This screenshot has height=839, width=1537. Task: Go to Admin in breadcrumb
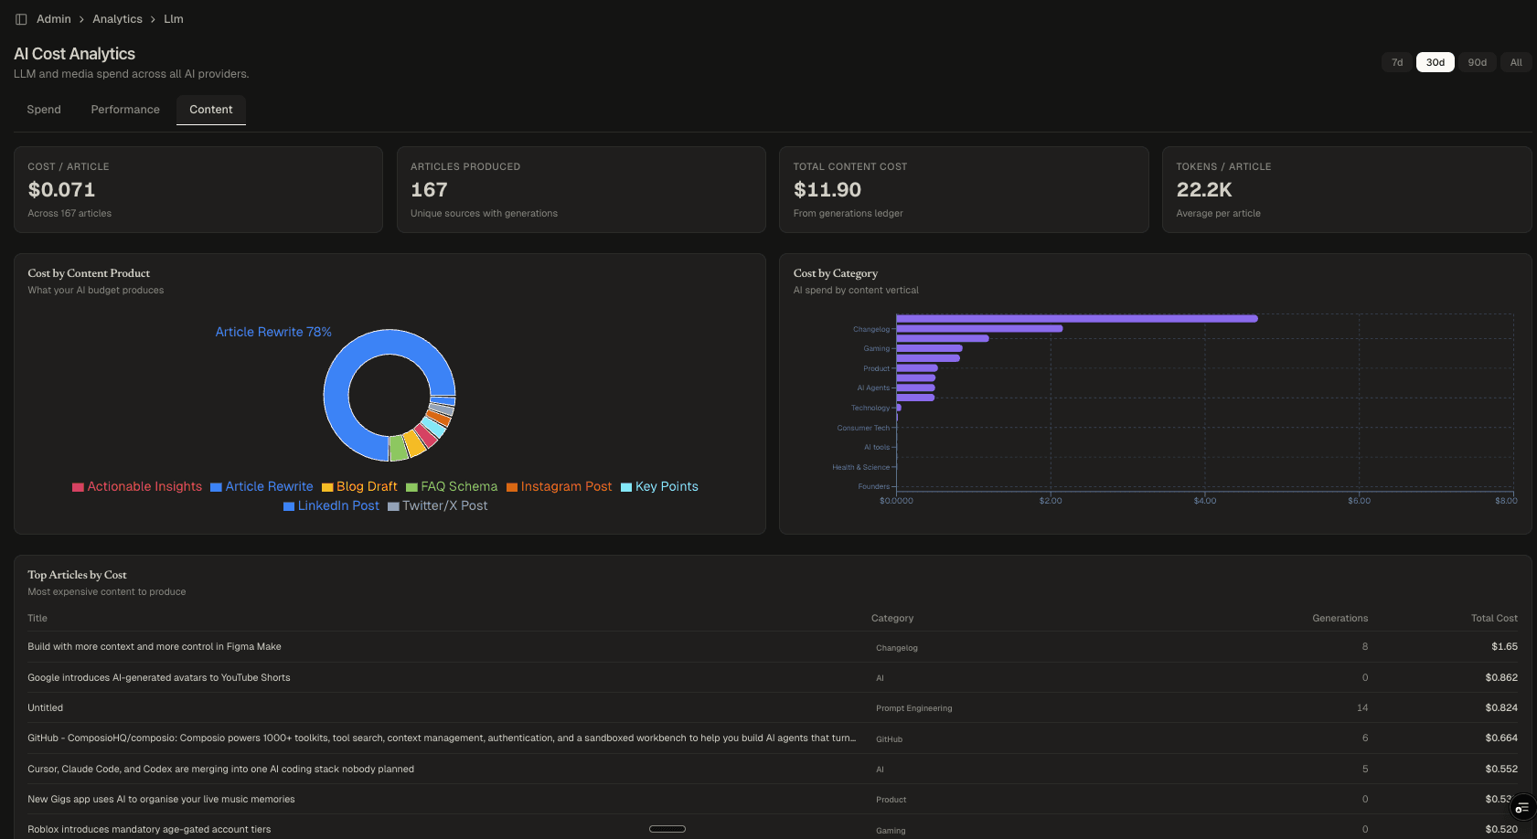click(x=54, y=19)
